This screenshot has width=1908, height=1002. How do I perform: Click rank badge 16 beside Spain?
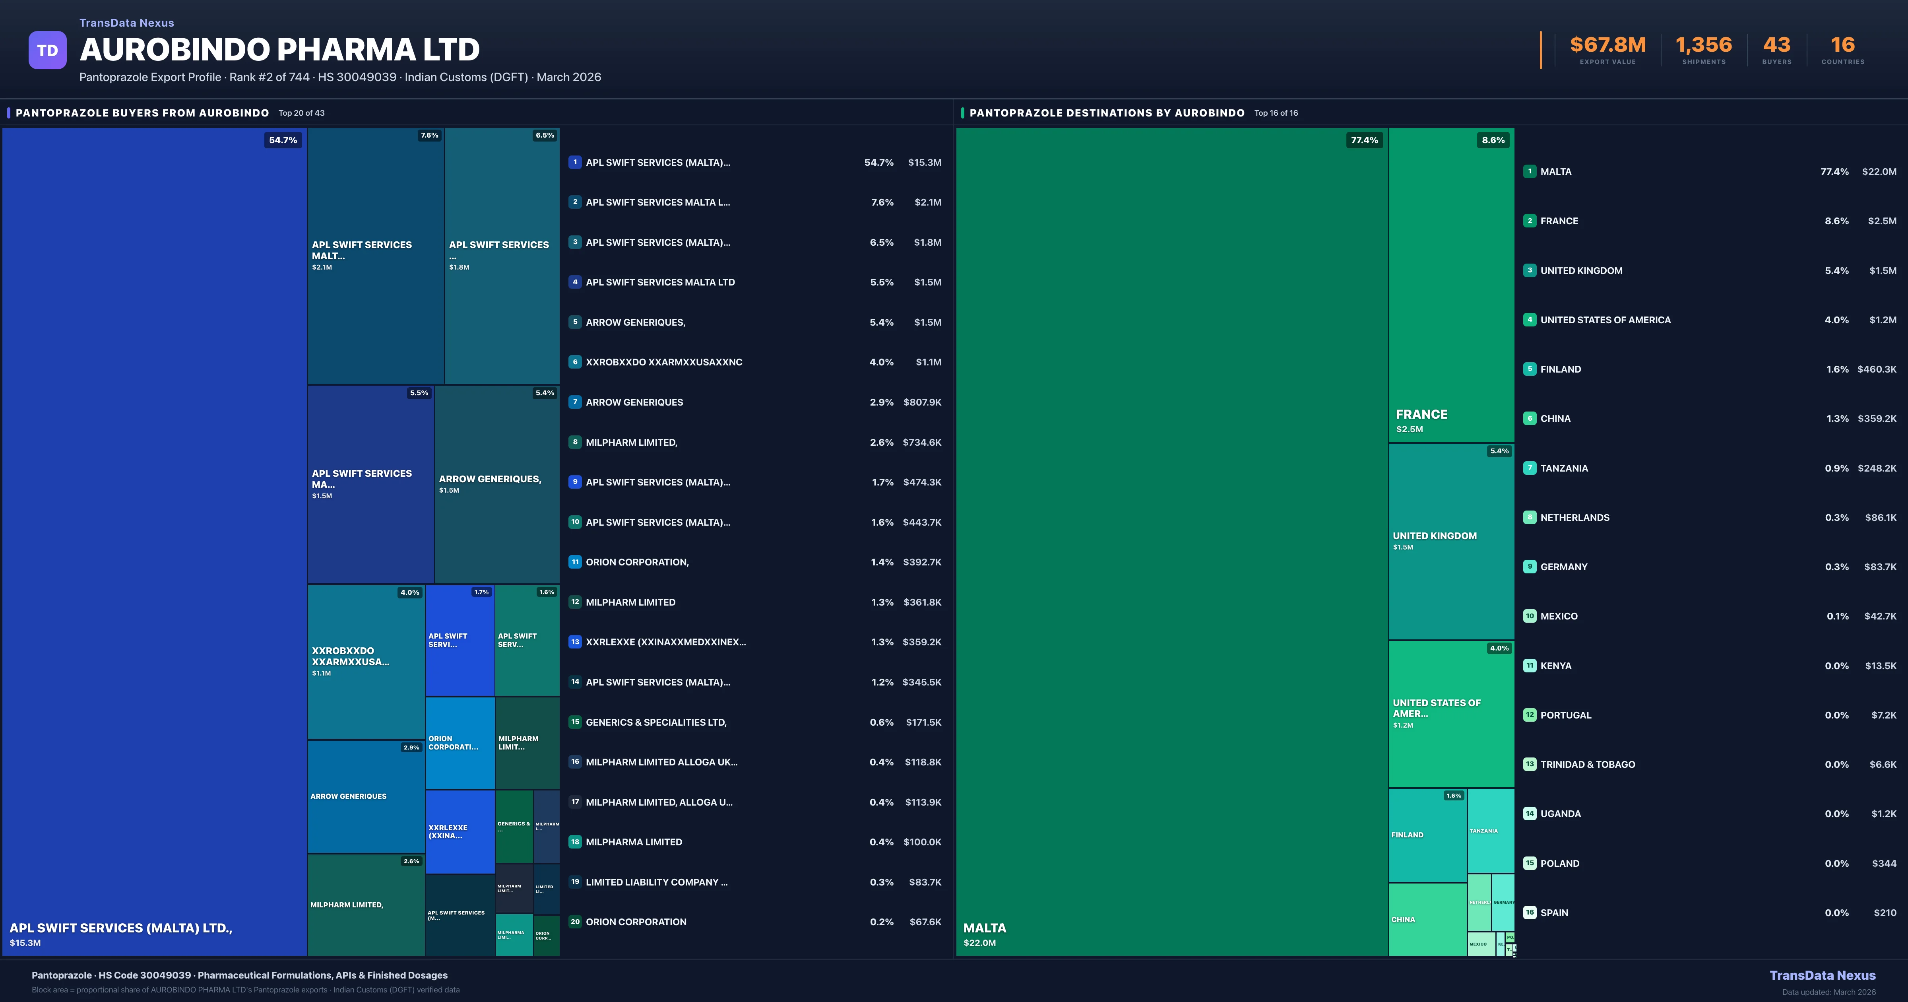[x=1530, y=912]
